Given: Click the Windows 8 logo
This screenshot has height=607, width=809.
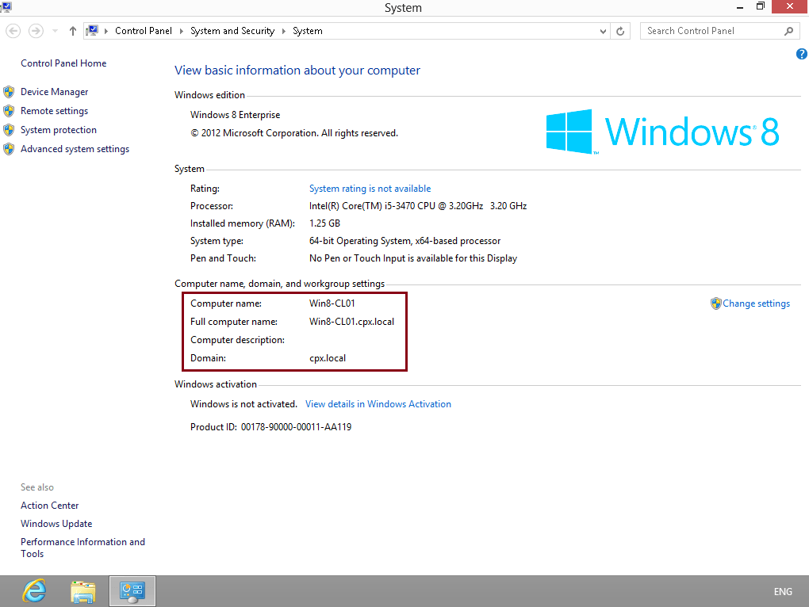Looking at the screenshot, I should 662,132.
